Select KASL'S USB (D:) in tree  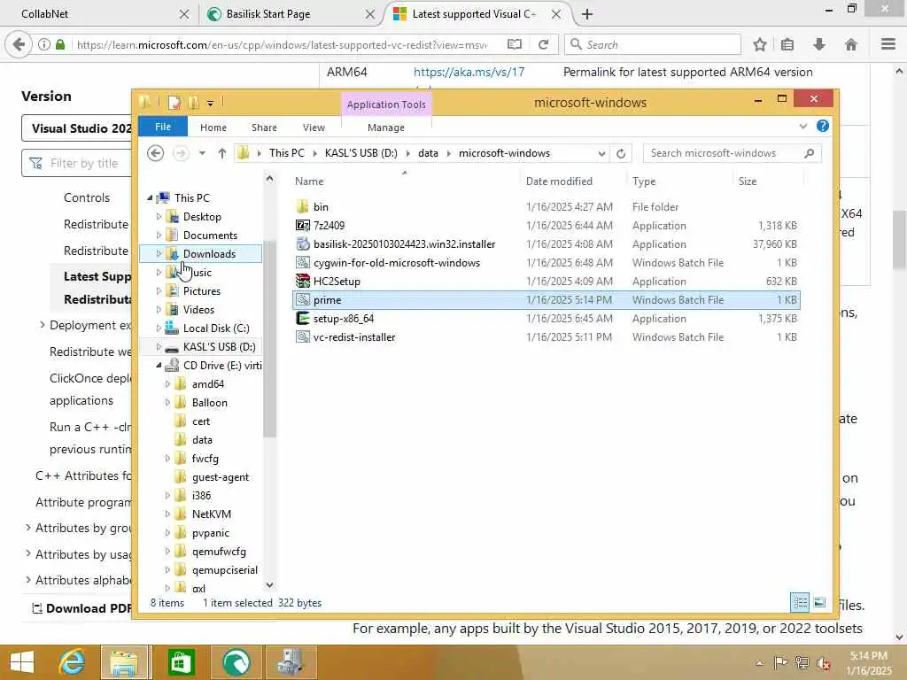(x=220, y=346)
